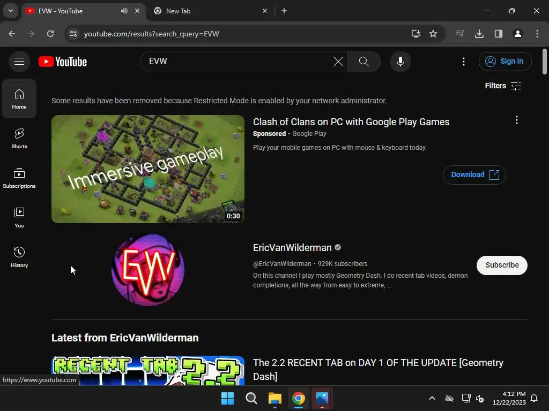The image size is (549, 411).
Task: Go forward in browser history
Action: click(x=31, y=34)
